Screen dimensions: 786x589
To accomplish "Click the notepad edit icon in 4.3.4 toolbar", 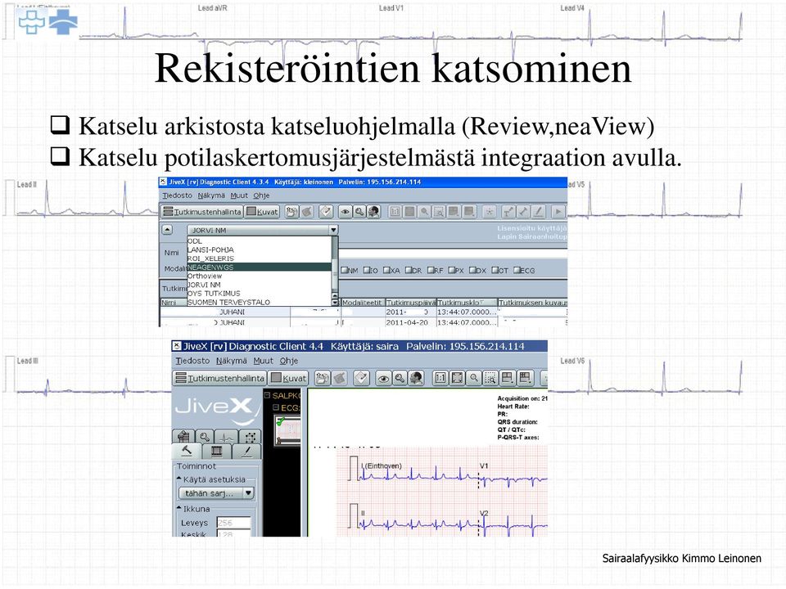I will point(327,212).
